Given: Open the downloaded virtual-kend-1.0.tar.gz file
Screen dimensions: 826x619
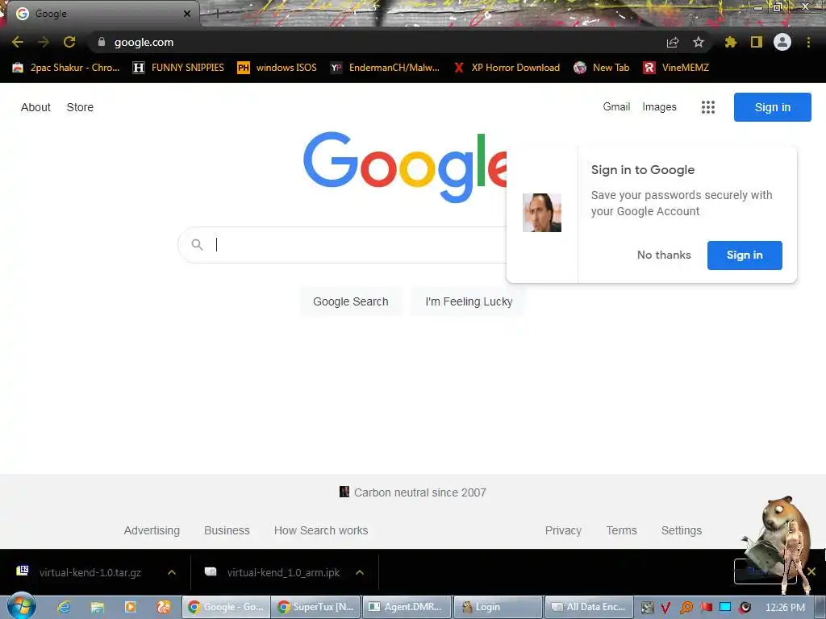Looking at the screenshot, I should pos(80,573).
